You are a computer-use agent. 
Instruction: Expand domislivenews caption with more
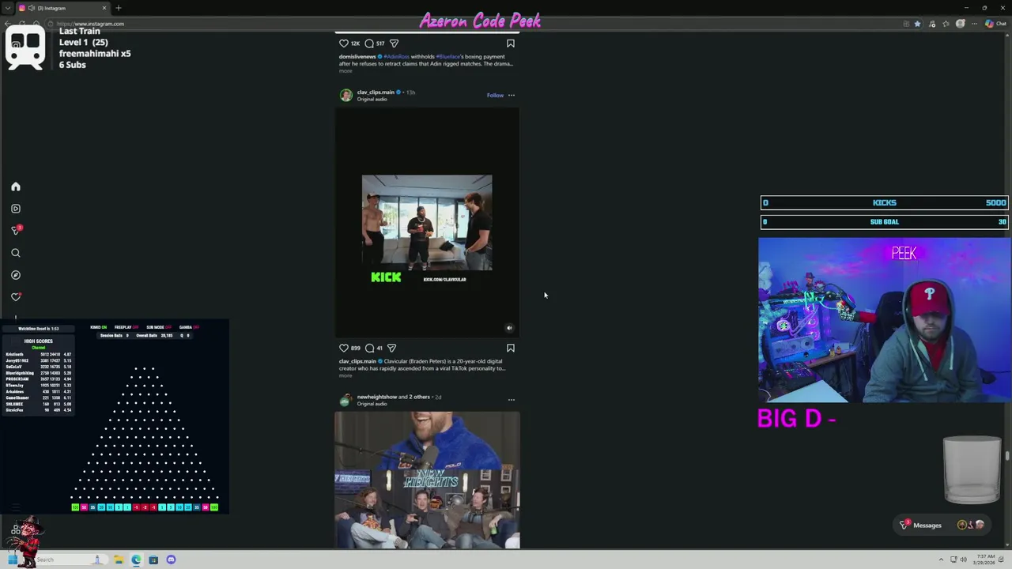346,71
